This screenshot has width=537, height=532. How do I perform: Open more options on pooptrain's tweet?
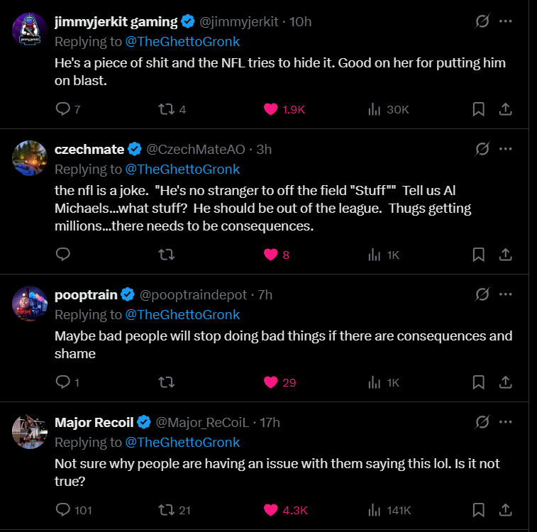point(505,294)
